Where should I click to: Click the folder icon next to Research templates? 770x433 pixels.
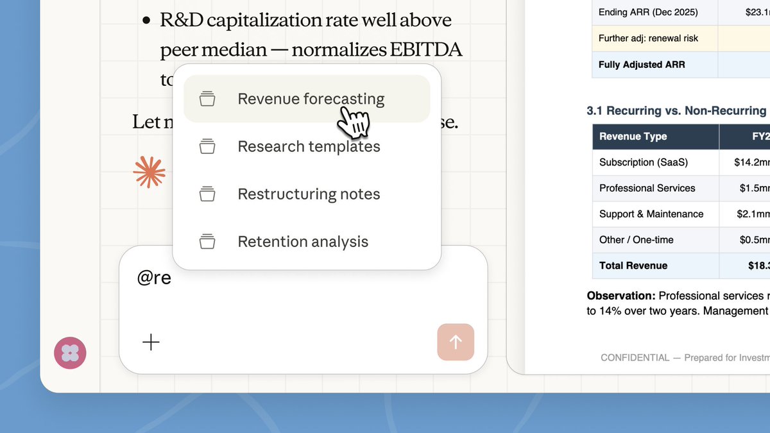[207, 146]
